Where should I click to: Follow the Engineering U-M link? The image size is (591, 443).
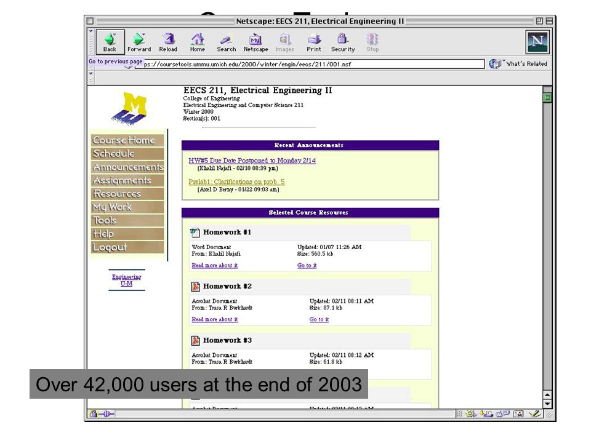coord(127,281)
